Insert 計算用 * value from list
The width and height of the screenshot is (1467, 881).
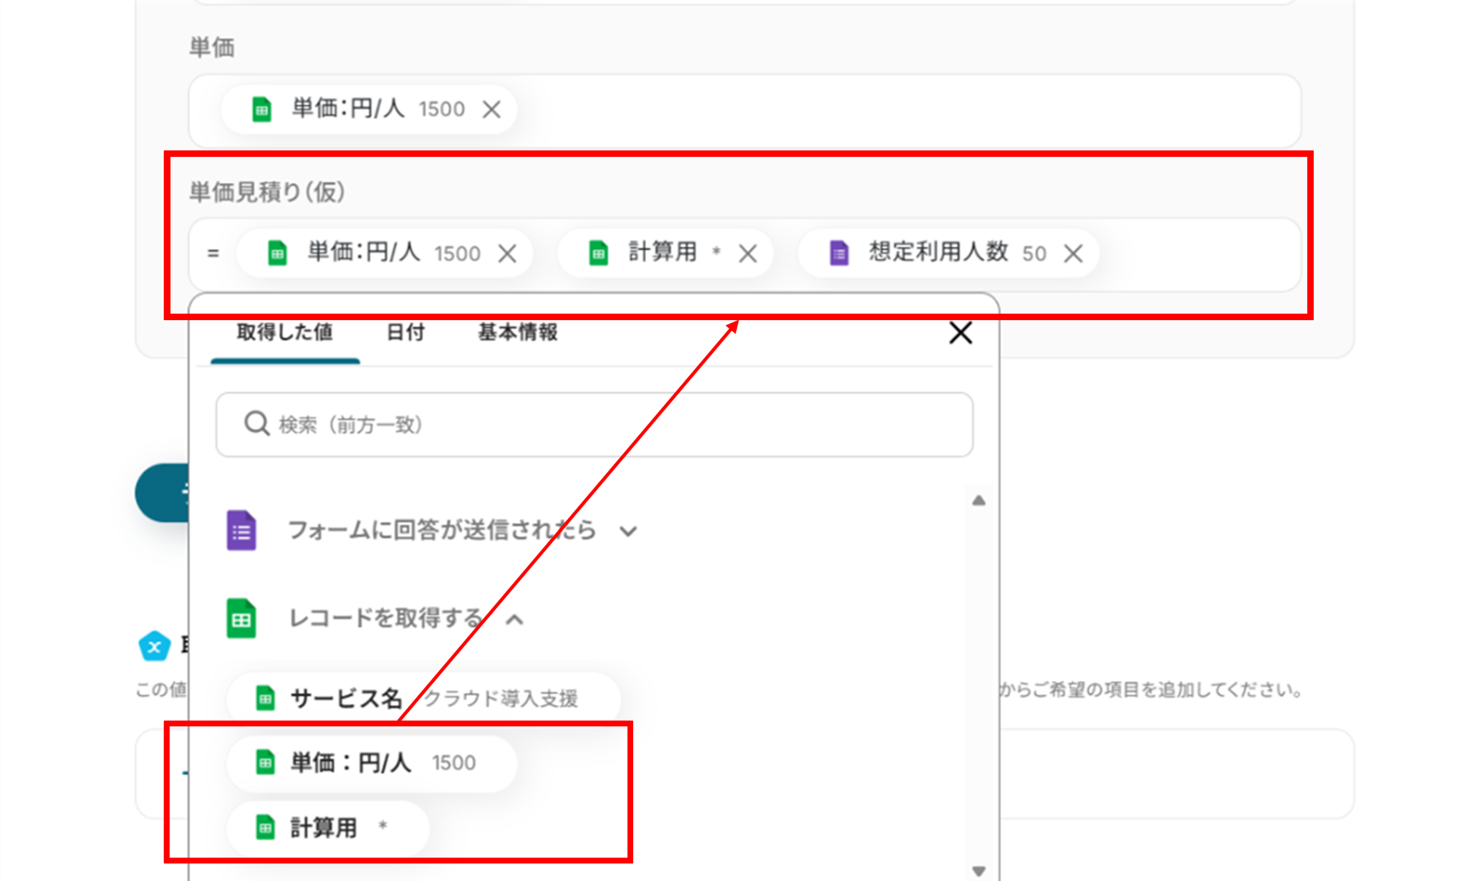tap(328, 827)
